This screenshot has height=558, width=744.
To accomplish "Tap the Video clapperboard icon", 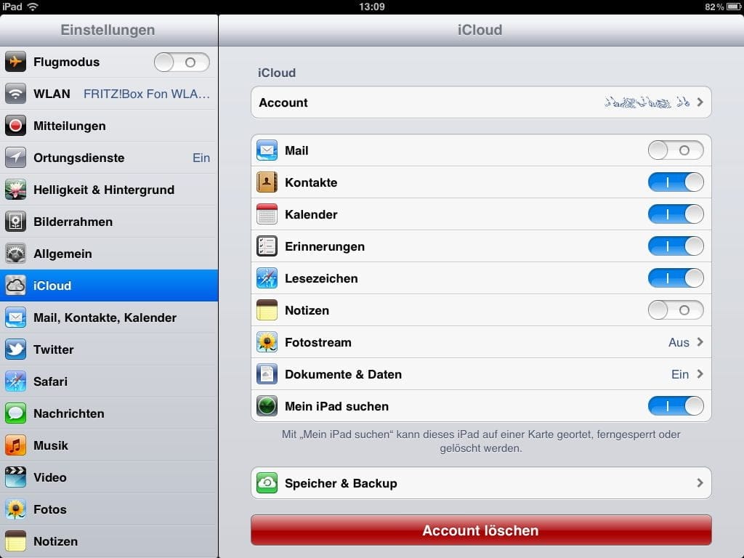I will tap(16, 477).
